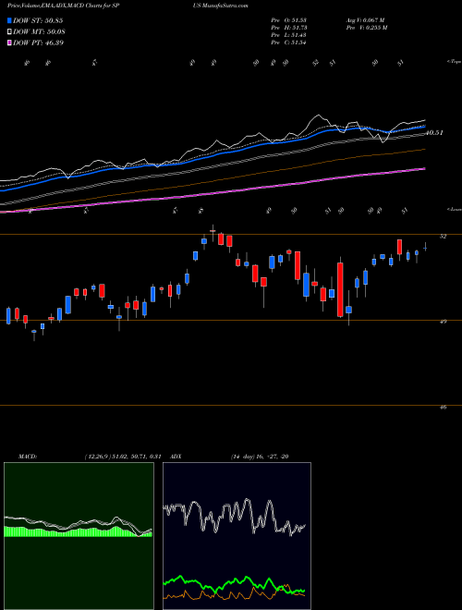Click the '46' price axis label
This screenshot has height=610, width=462.
443,408
